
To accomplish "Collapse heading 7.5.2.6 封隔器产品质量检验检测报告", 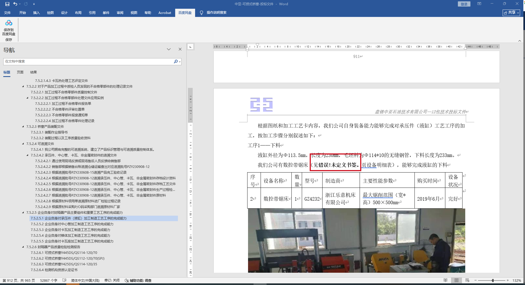I will point(23,247).
